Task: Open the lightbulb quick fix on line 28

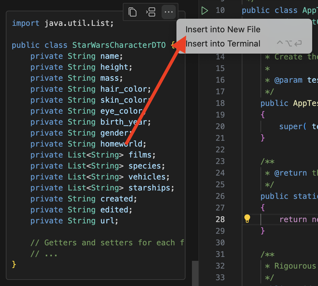Action: coord(247,219)
